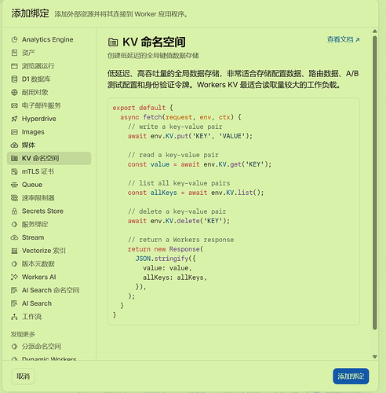Select 版本元数据 binding type

tap(49, 264)
